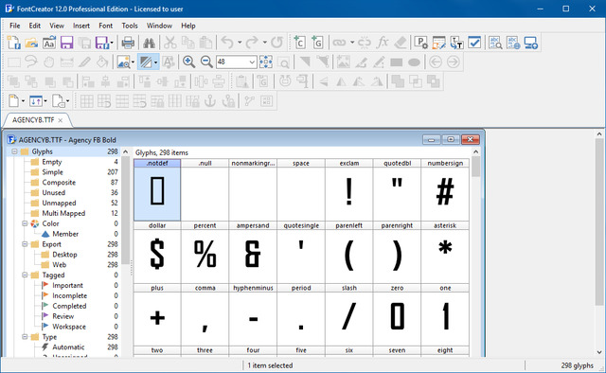Click the Fit to window icon
Viewport: 606px width, 373px height.
[266, 62]
